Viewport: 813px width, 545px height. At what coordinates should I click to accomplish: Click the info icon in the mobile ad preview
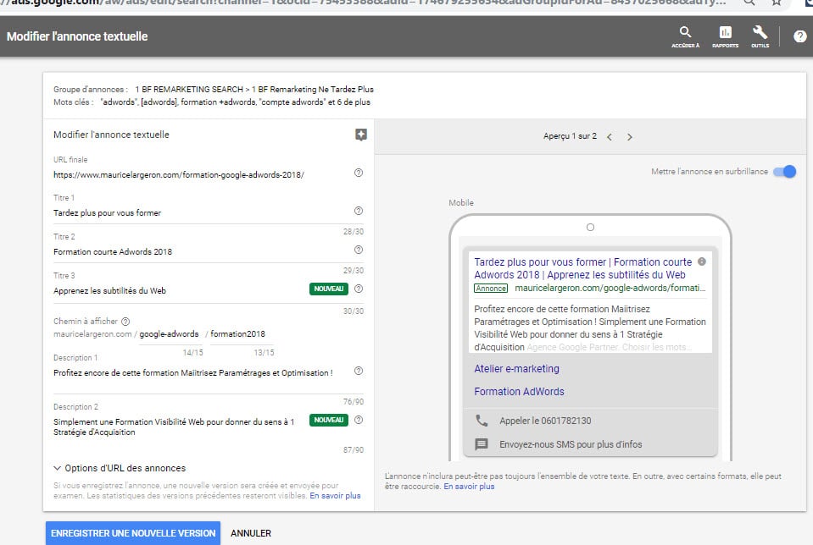(702, 261)
